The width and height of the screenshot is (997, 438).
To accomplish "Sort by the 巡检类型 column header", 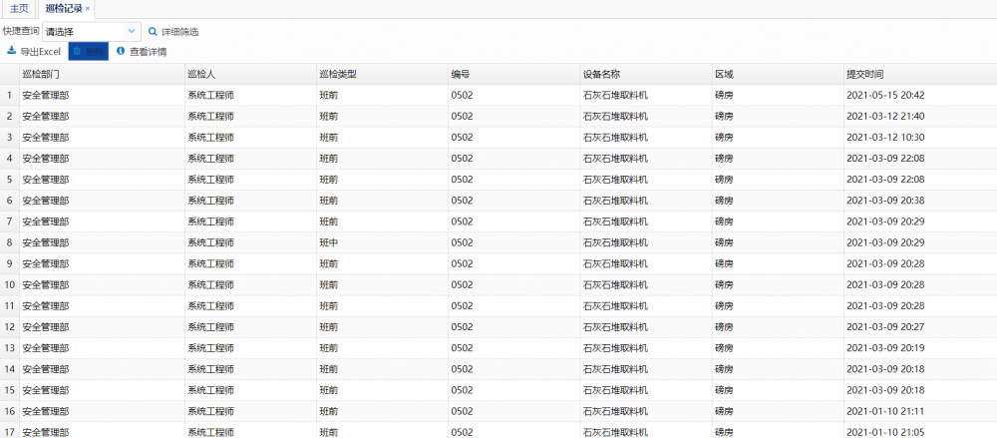I will [x=382, y=74].
